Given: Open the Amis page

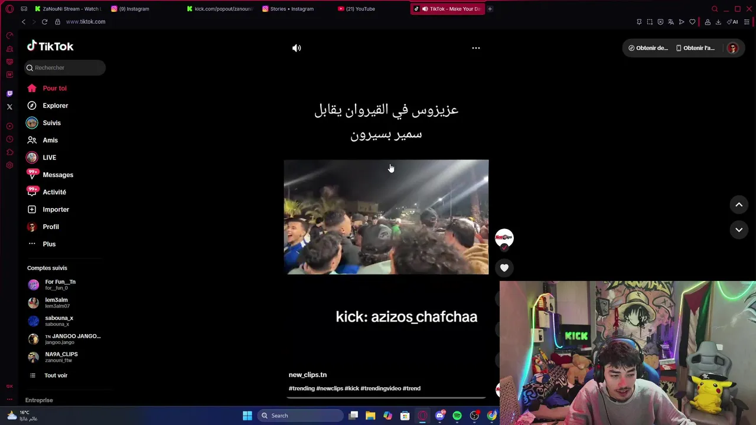Looking at the screenshot, I should tap(42, 140).
